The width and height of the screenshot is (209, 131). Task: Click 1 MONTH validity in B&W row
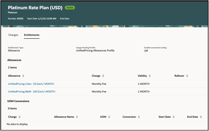(x=144, y=91)
